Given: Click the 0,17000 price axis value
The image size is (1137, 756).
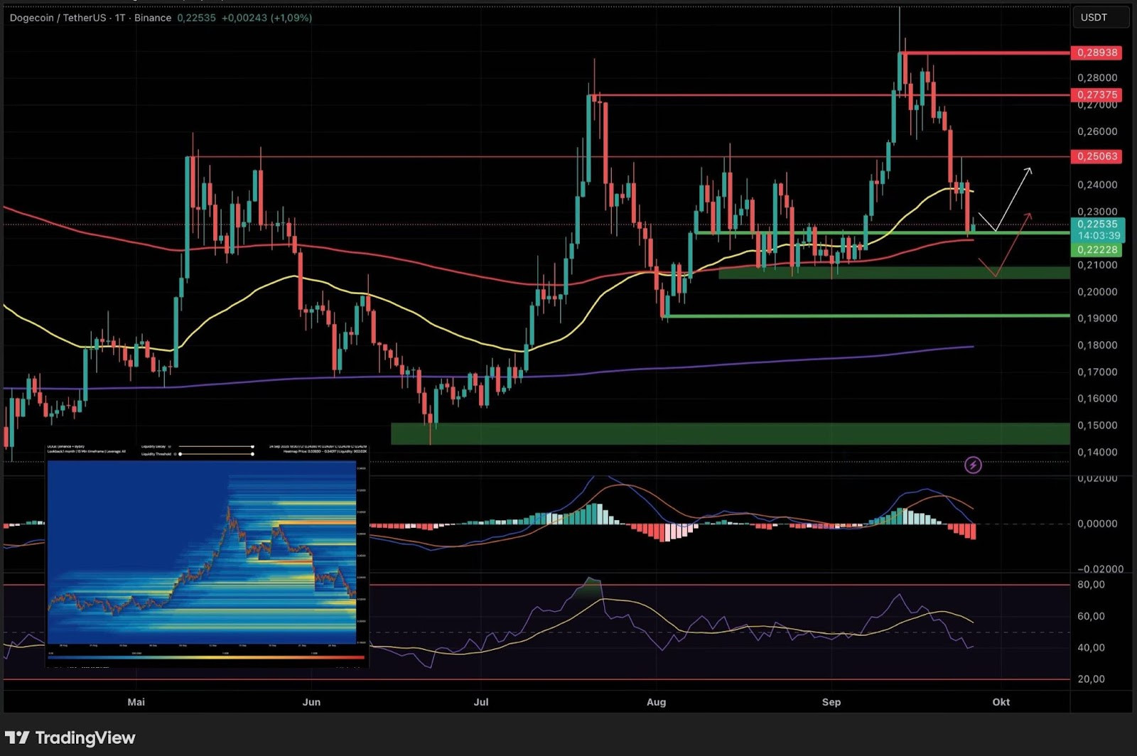Looking at the screenshot, I should coord(1097,372).
